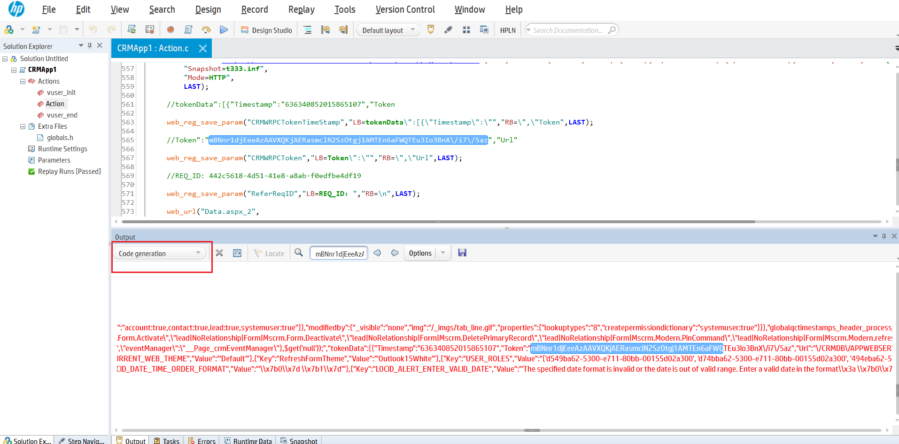Viewport: 899px width, 444px height.
Task: Start recording with red Record button
Action: tap(170, 30)
